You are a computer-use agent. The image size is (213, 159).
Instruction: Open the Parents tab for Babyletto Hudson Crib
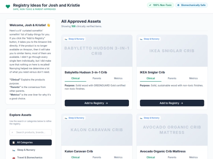(x=97, y=79)
